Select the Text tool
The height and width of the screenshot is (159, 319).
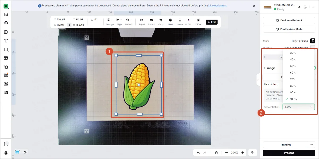6,41
